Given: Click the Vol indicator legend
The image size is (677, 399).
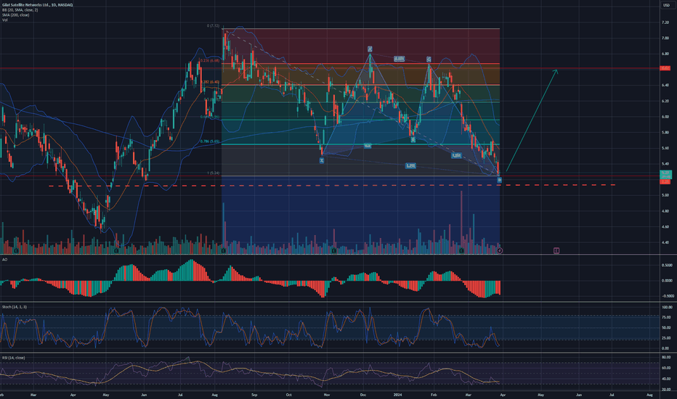Looking at the screenshot, I should coord(5,20).
